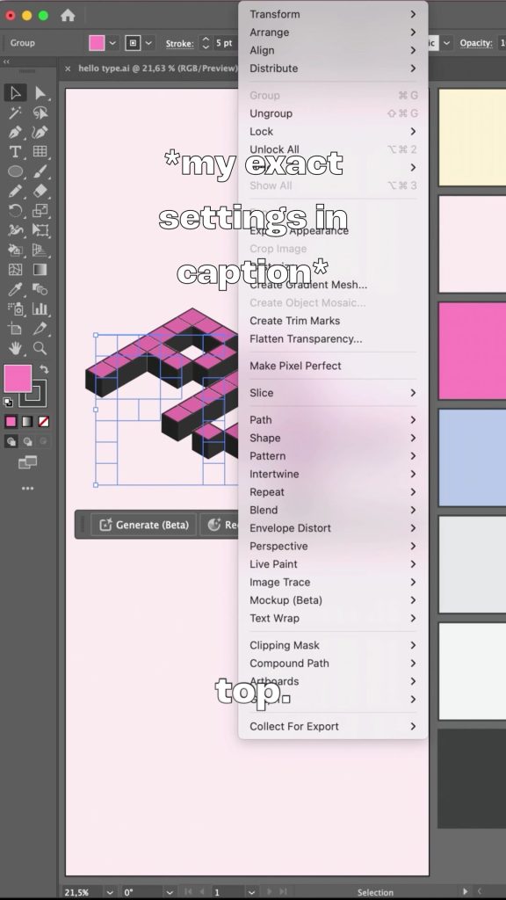The image size is (506, 900).
Task: Open zoom level dropdown showing 21,5%
Action: [x=109, y=893]
